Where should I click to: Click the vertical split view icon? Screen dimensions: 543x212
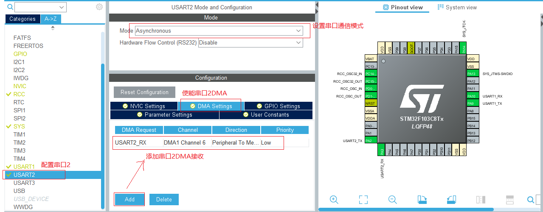tap(481, 199)
